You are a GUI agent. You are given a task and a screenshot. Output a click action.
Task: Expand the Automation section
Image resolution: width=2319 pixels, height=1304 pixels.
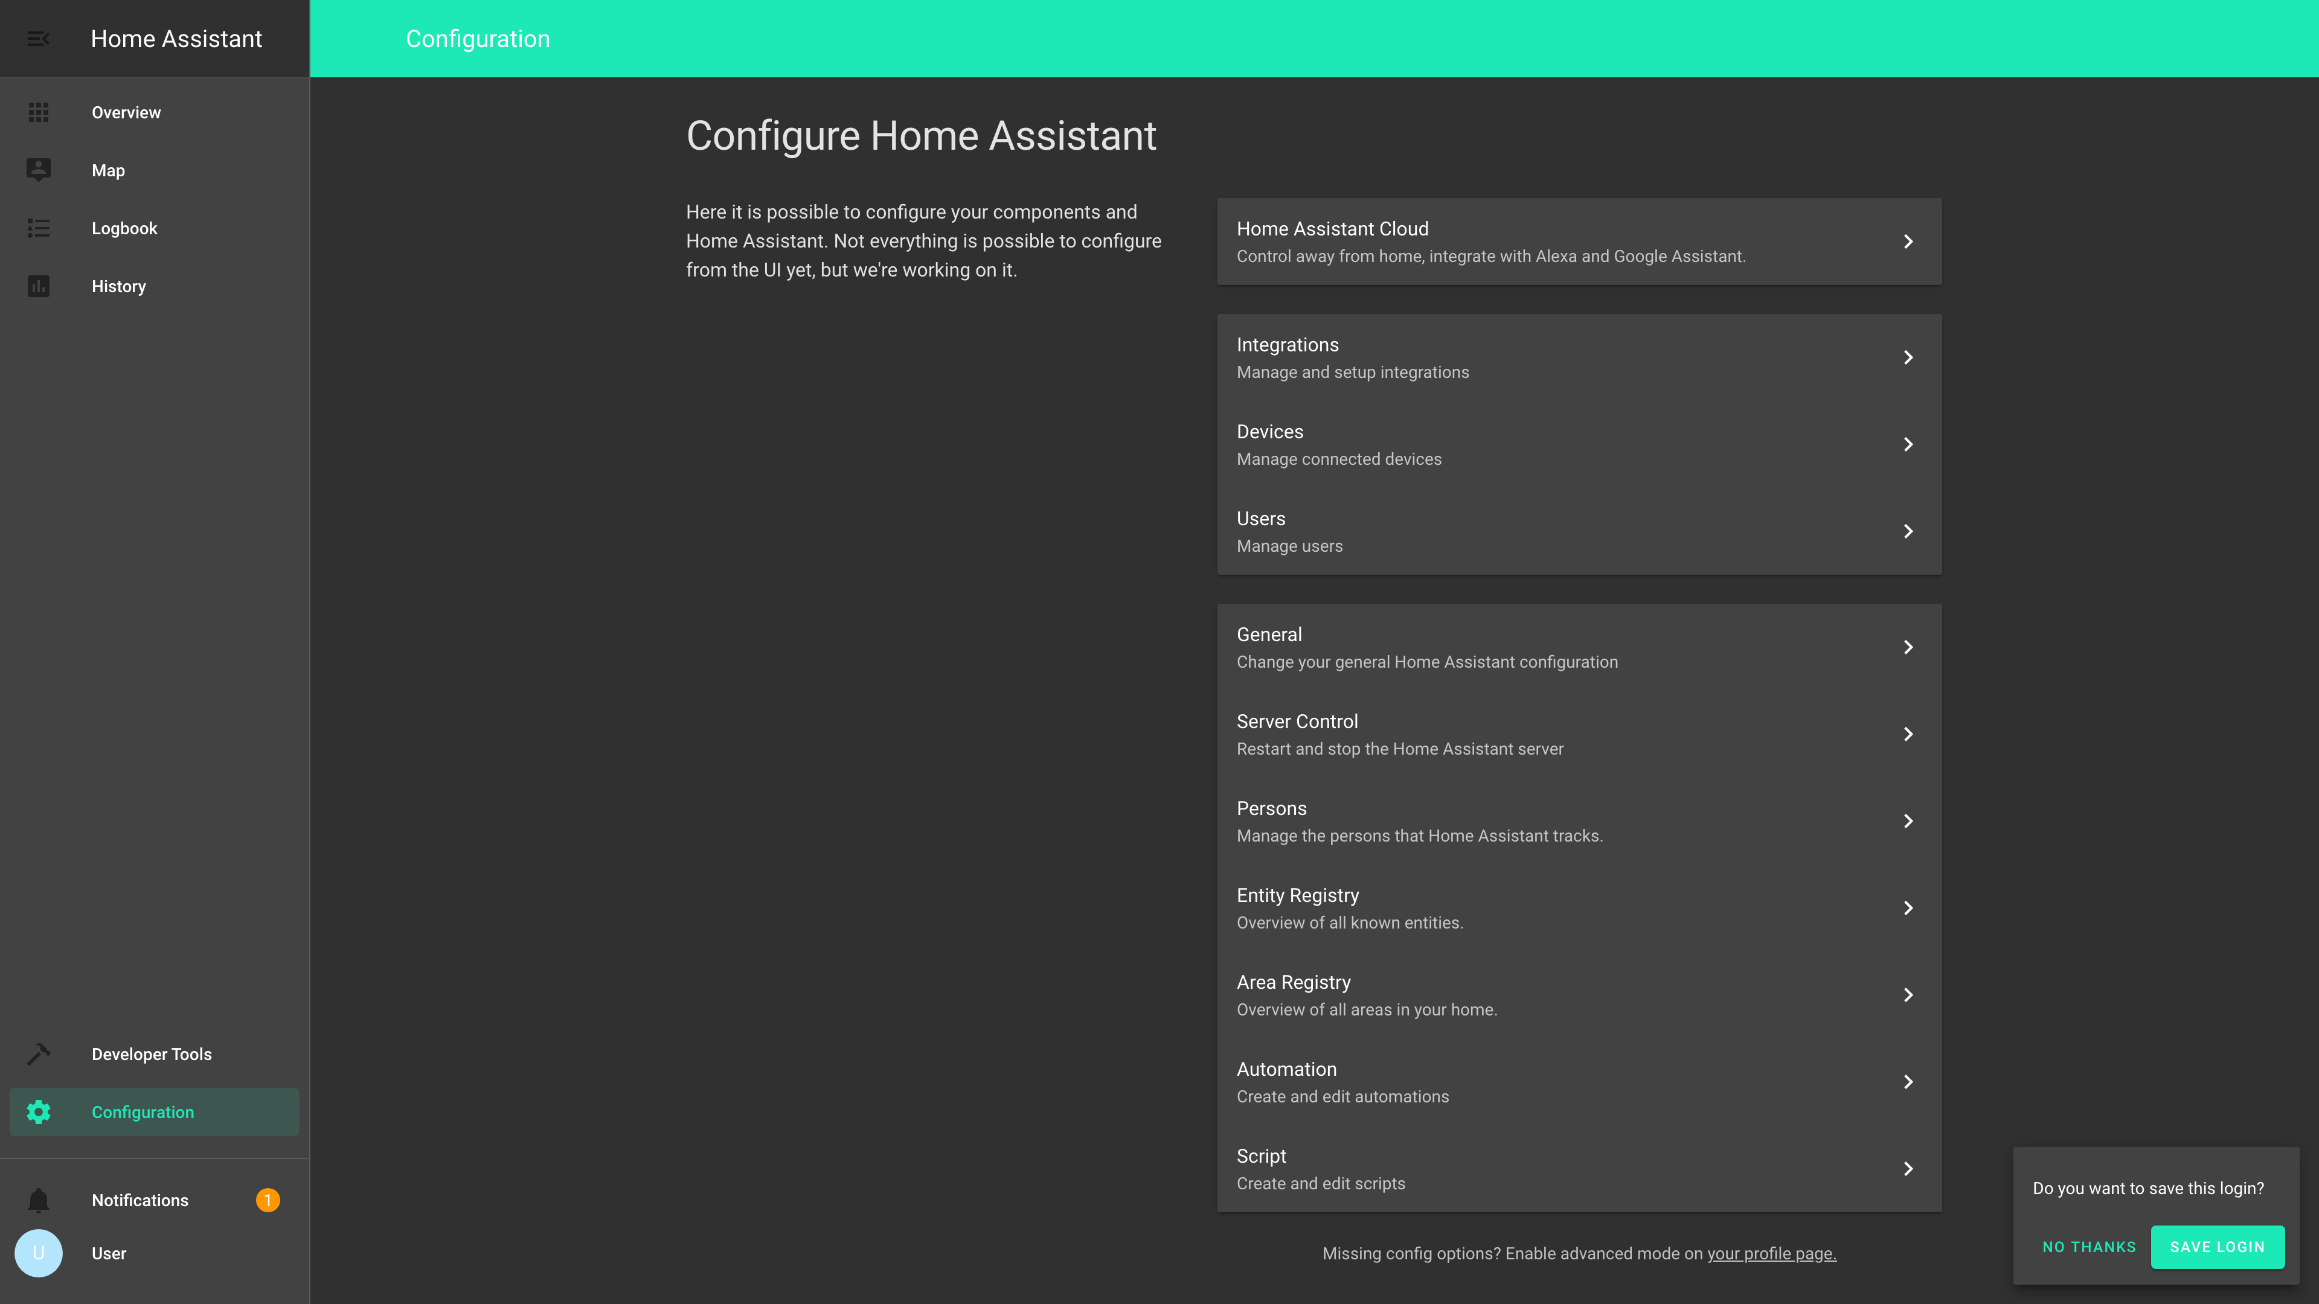pyautogui.click(x=1577, y=1081)
